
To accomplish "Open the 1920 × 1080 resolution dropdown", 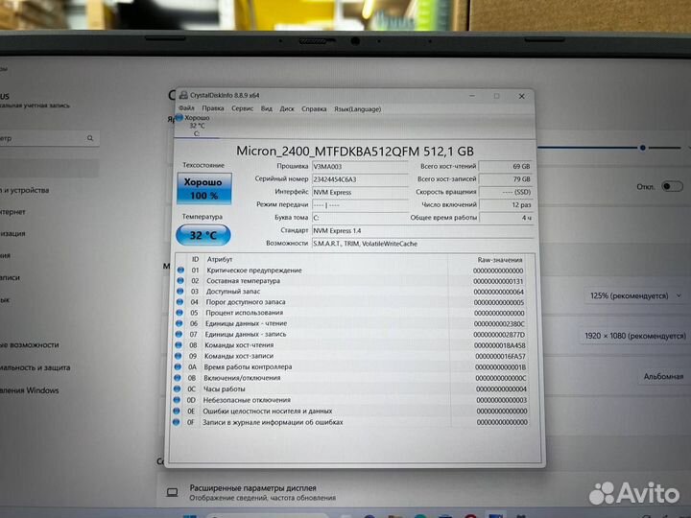I will pyautogui.click(x=633, y=337).
